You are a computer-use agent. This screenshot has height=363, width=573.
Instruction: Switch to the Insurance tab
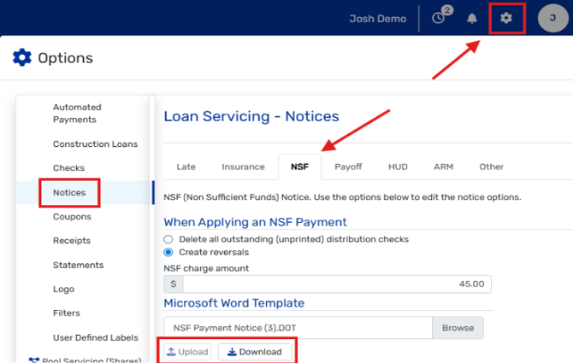click(x=243, y=167)
